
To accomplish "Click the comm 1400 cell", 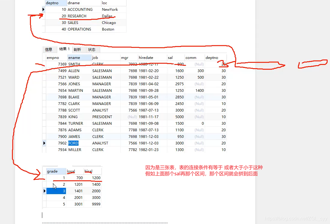I will click(195, 91).
